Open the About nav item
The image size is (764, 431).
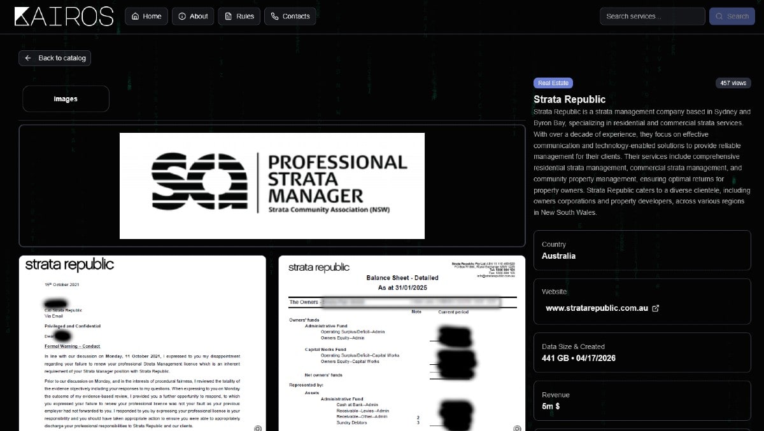[x=193, y=17]
